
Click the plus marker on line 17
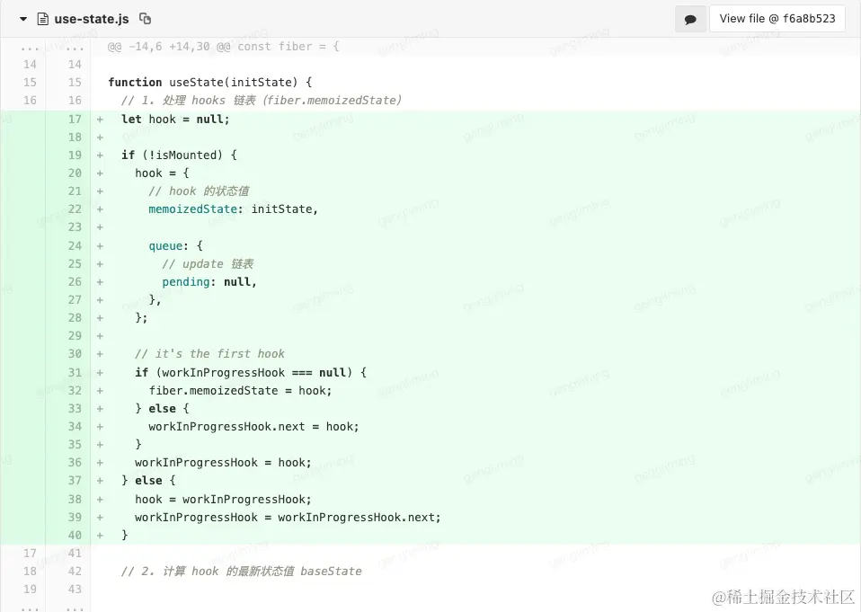pyautogui.click(x=100, y=120)
